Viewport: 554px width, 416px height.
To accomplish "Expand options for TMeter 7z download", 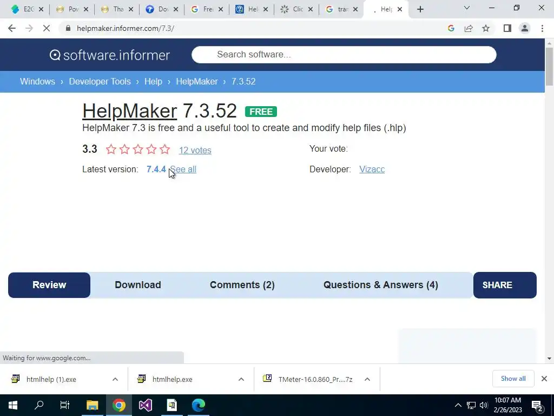I will point(367,379).
